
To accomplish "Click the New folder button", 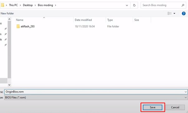I will (7, 13).
